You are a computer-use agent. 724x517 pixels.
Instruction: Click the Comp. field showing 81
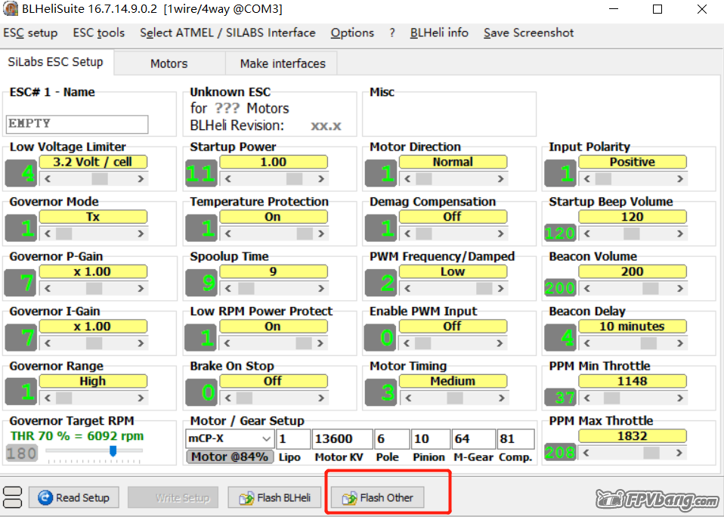tap(515, 438)
